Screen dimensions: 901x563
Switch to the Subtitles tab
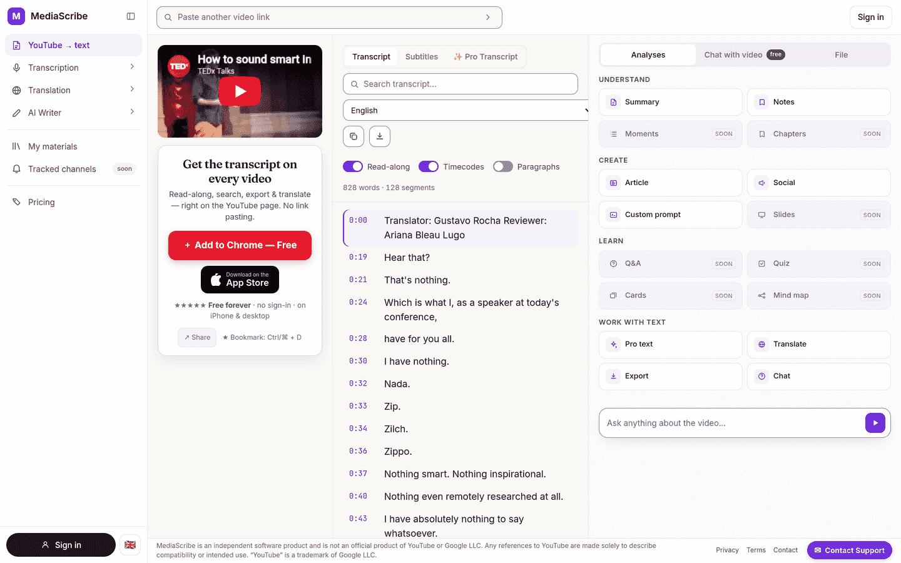pyautogui.click(x=422, y=57)
